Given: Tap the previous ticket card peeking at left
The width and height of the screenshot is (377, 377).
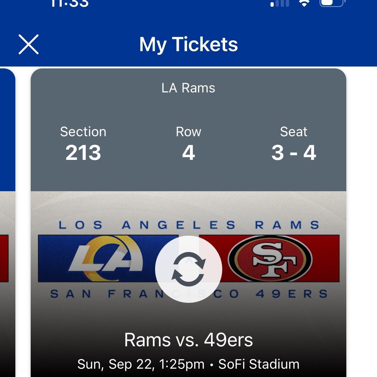Looking at the screenshot, I should pyautogui.click(x=8, y=223).
